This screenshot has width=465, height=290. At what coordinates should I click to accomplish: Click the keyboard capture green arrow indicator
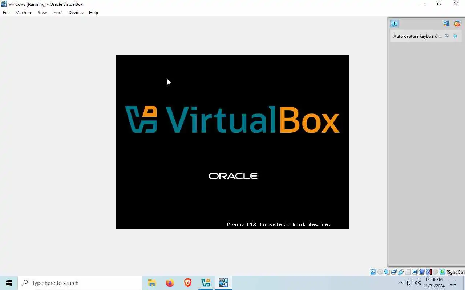click(x=442, y=272)
